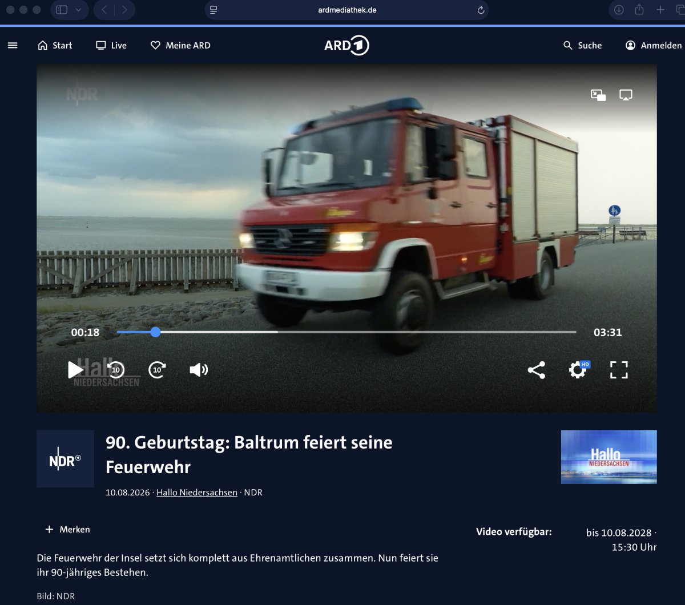This screenshot has width=685, height=605.
Task: Click date 10.08.2026
Action: (x=129, y=492)
